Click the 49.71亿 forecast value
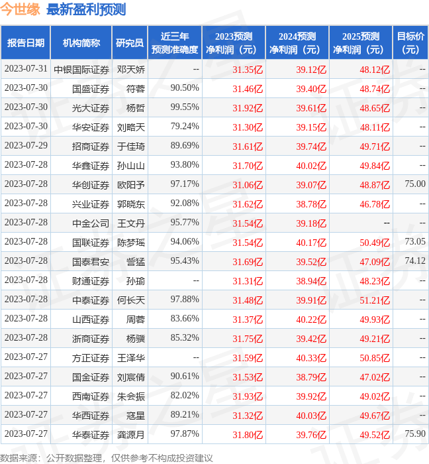The image size is (429, 464). tap(375, 146)
